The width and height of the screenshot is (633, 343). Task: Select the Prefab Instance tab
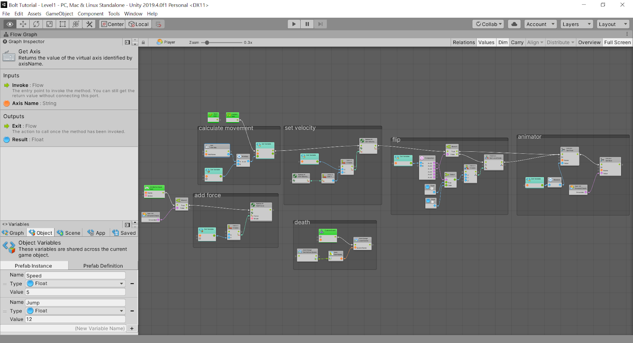34,266
